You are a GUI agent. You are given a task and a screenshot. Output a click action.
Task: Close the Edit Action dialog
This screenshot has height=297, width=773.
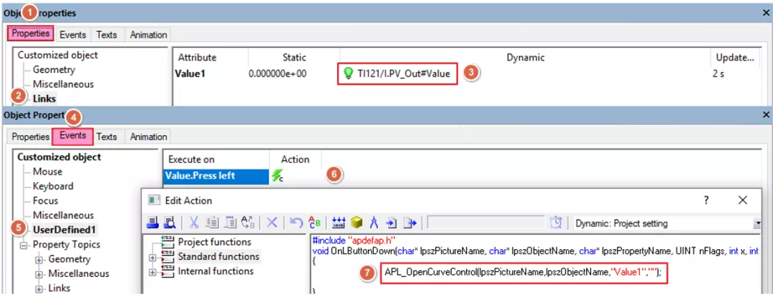point(742,200)
